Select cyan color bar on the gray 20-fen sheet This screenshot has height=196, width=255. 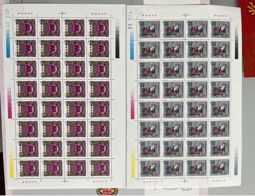(x=132, y=46)
